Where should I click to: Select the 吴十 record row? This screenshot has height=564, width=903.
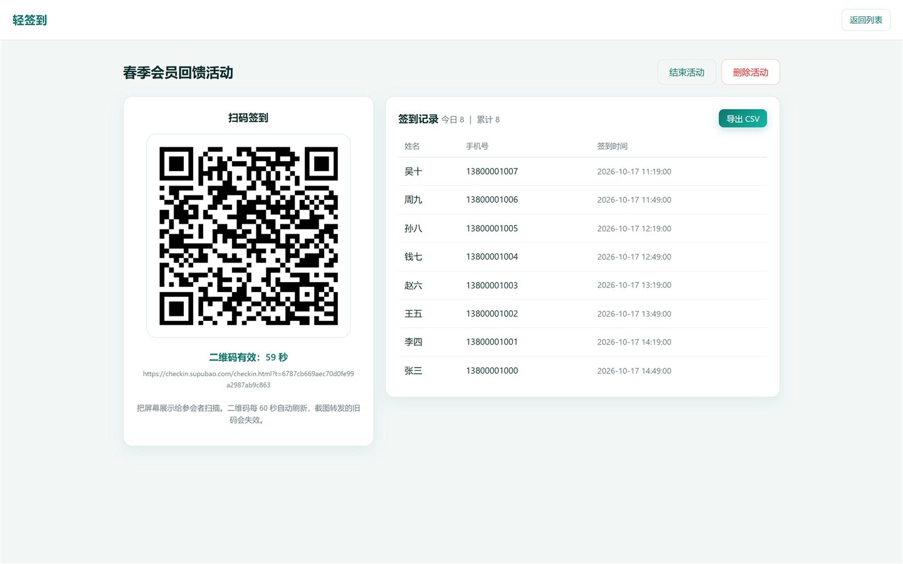coord(582,171)
